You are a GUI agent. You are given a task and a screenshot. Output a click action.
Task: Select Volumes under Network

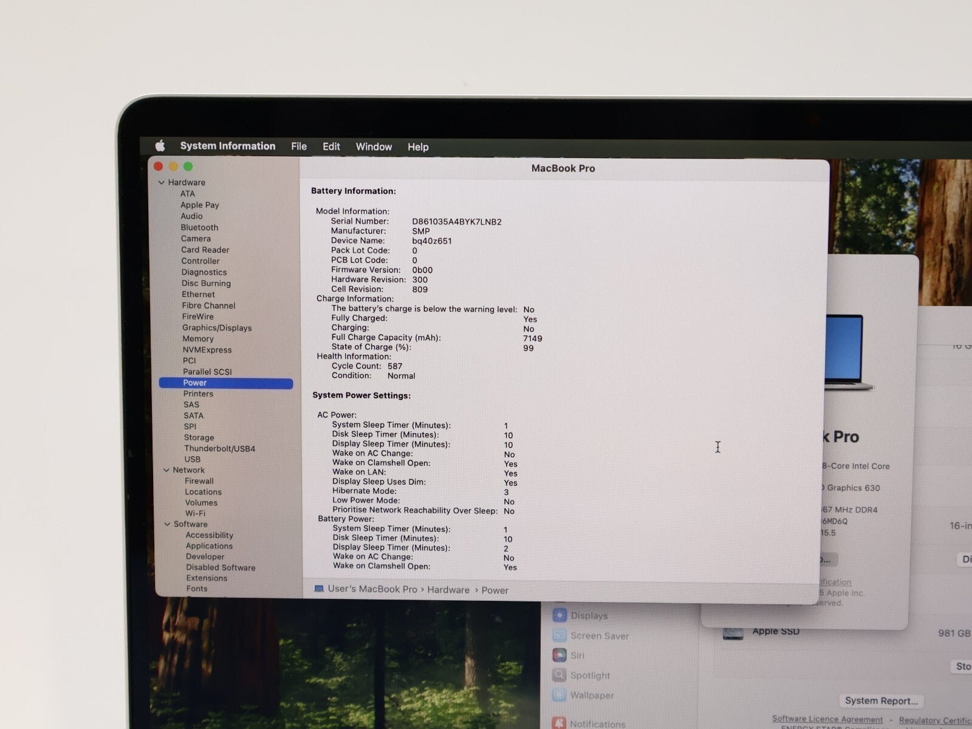pos(201,503)
